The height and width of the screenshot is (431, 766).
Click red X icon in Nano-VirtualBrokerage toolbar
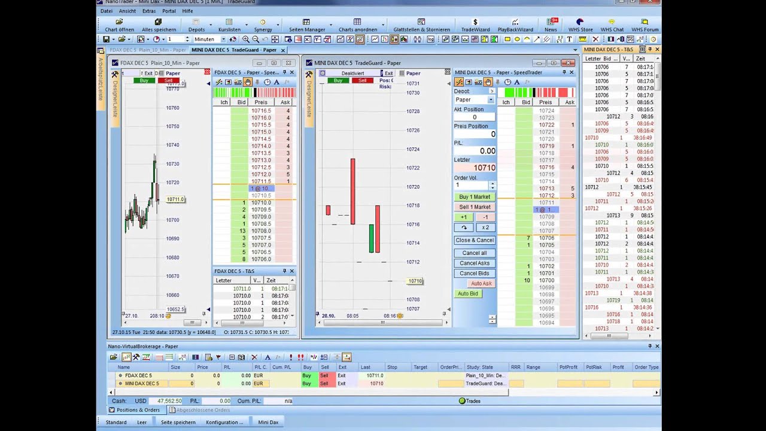(254, 357)
